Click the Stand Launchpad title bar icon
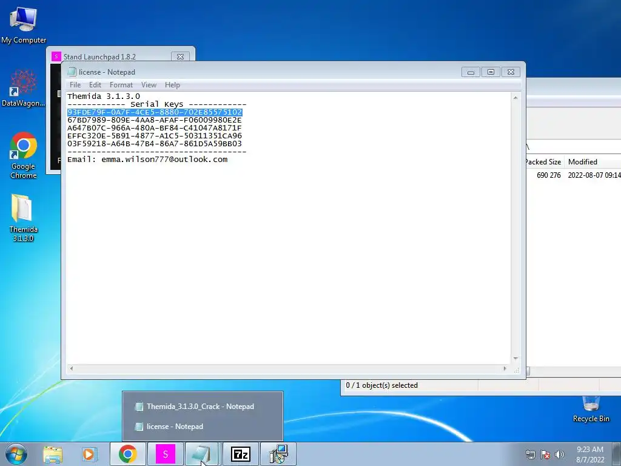Image resolution: width=621 pixels, height=466 pixels. [56, 56]
